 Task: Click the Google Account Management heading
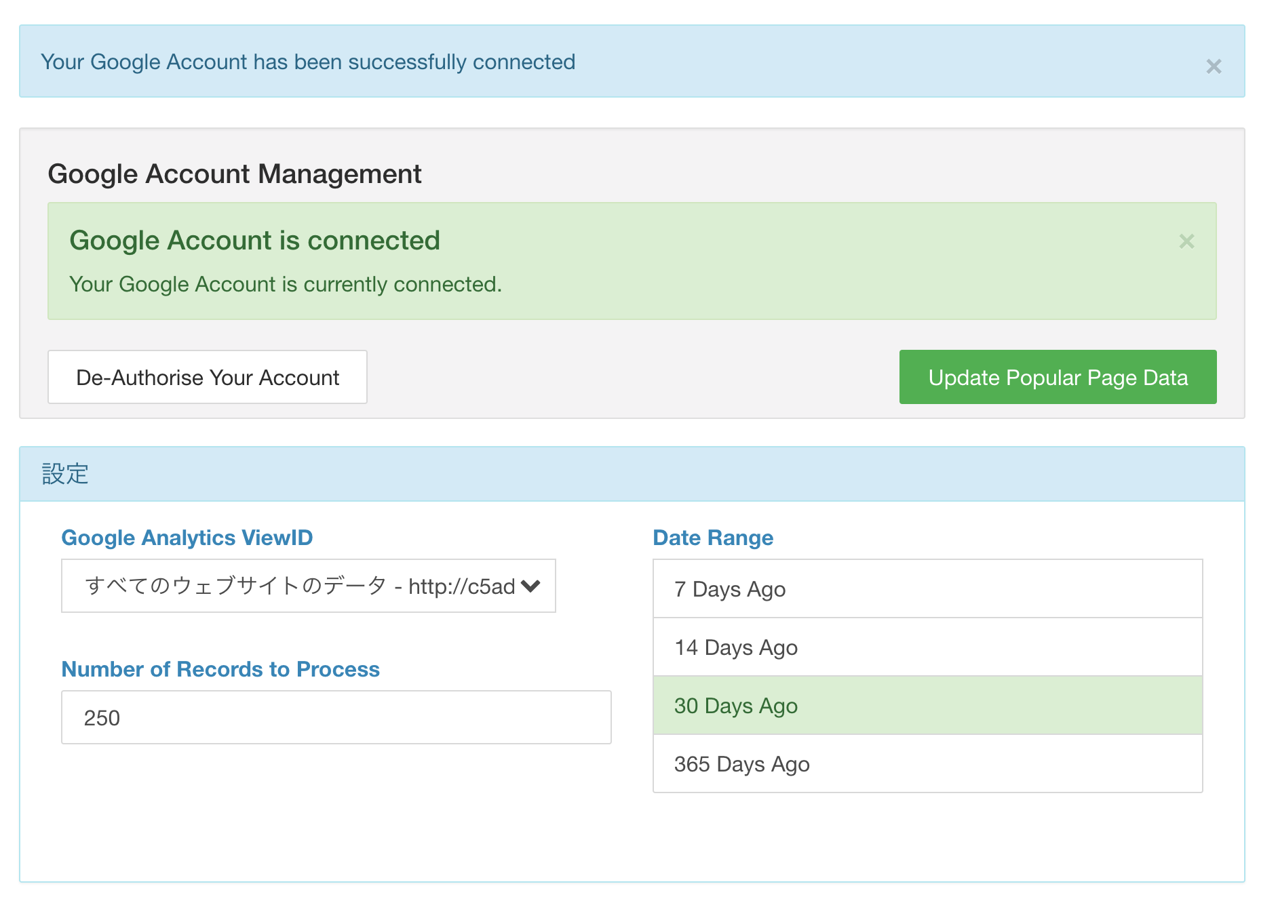(235, 174)
